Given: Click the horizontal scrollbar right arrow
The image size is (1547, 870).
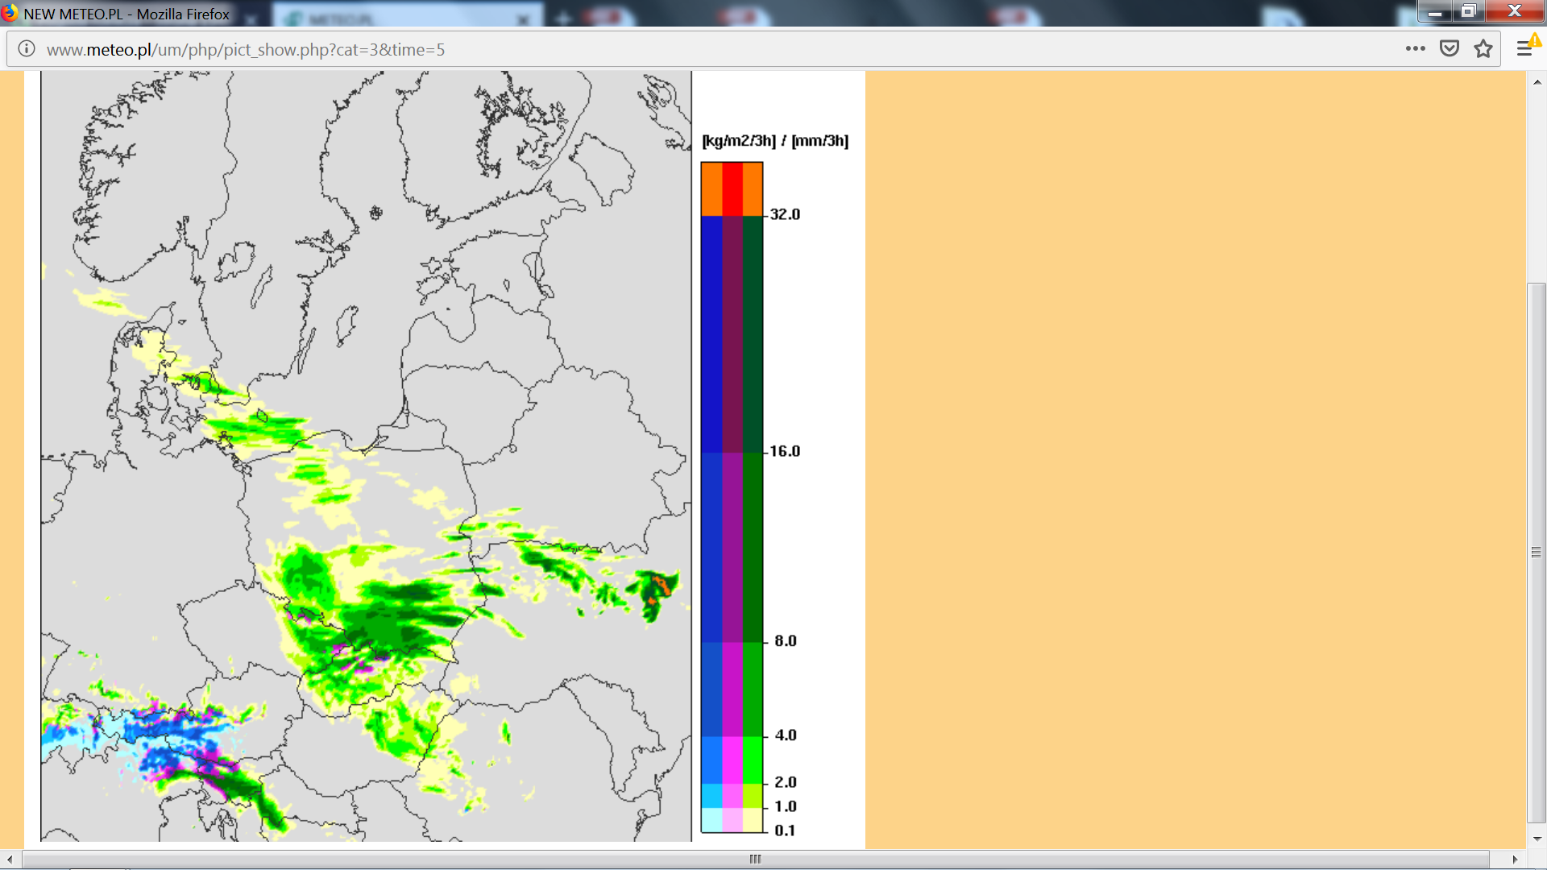Looking at the screenshot, I should click(x=1516, y=860).
